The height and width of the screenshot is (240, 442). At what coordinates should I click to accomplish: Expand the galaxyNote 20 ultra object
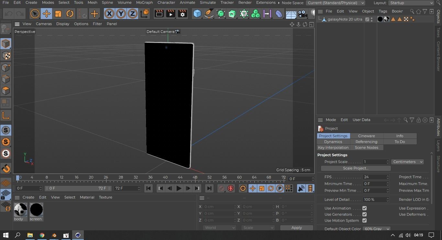(x=320, y=19)
